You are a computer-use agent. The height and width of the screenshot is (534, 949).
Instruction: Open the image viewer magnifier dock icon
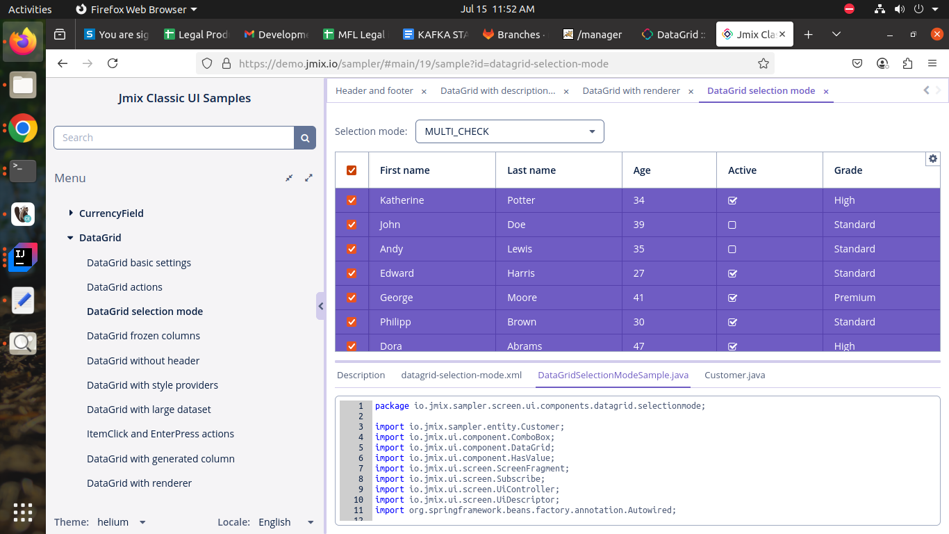23,343
